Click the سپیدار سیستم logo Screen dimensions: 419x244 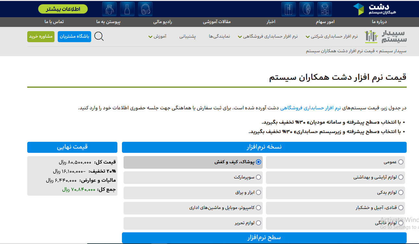(386, 37)
